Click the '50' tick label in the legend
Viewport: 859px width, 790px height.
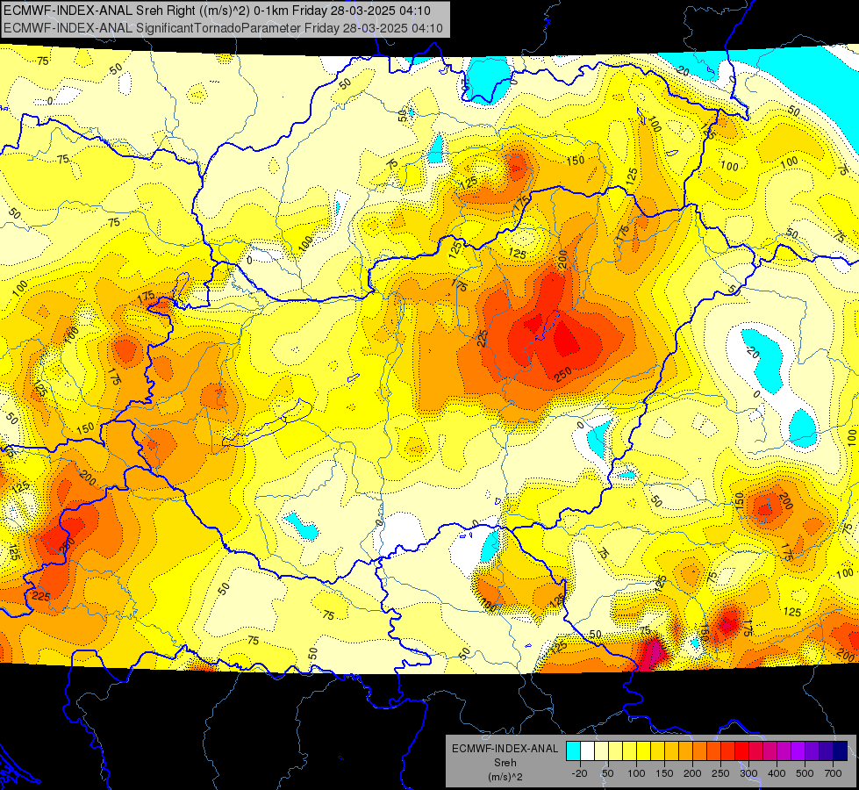click(x=608, y=773)
